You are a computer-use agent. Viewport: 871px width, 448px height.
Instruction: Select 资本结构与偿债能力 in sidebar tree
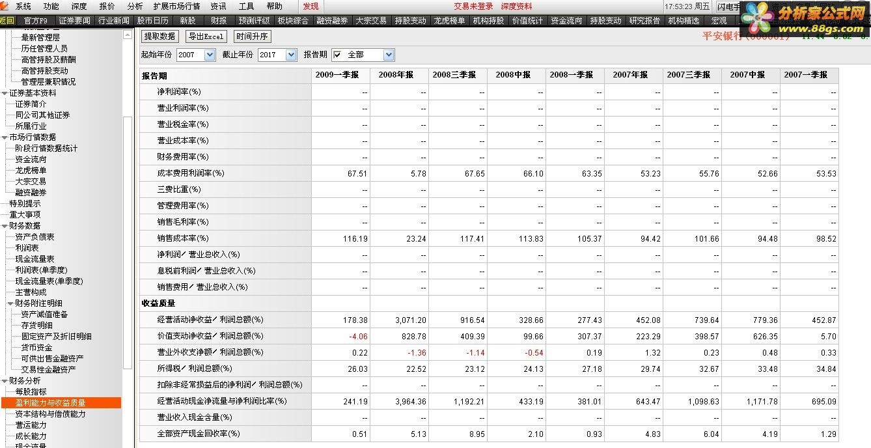click(50, 414)
